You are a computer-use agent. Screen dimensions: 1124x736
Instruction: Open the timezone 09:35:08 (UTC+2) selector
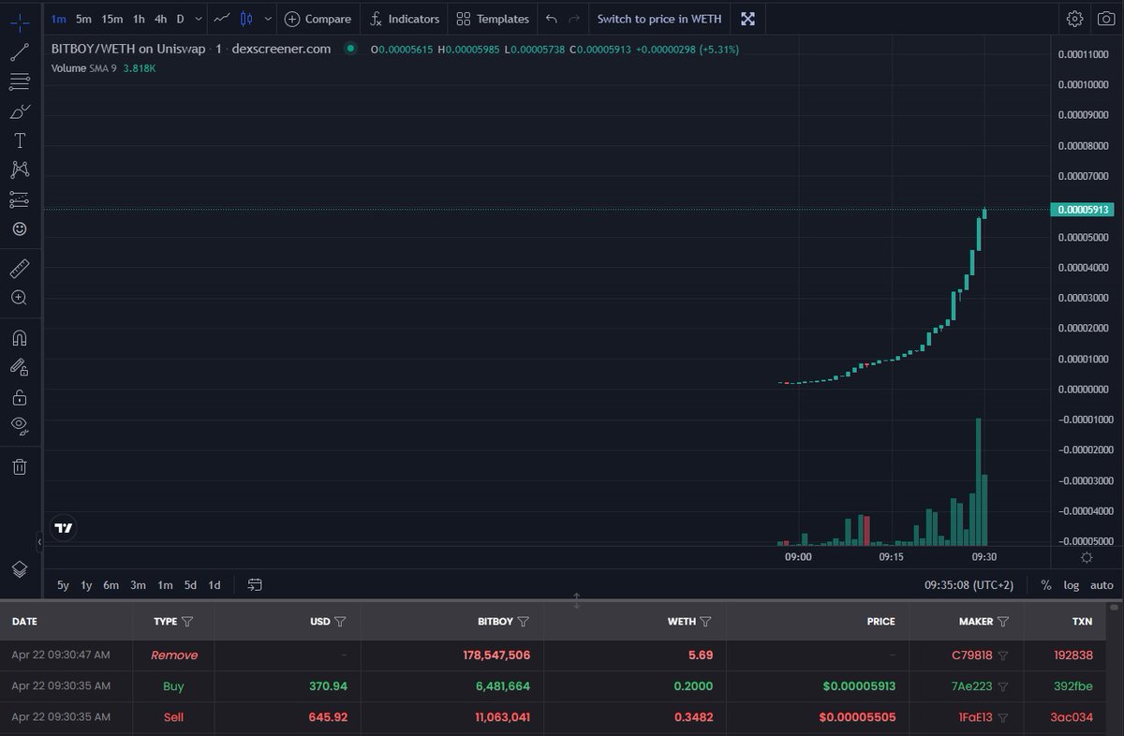point(969,585)
